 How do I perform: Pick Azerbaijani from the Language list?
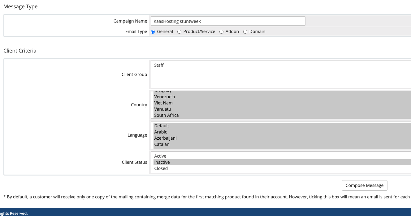[166, 138]
